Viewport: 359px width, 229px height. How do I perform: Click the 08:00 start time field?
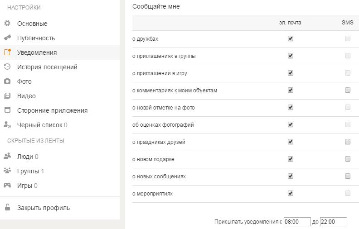tap(297, 222)
